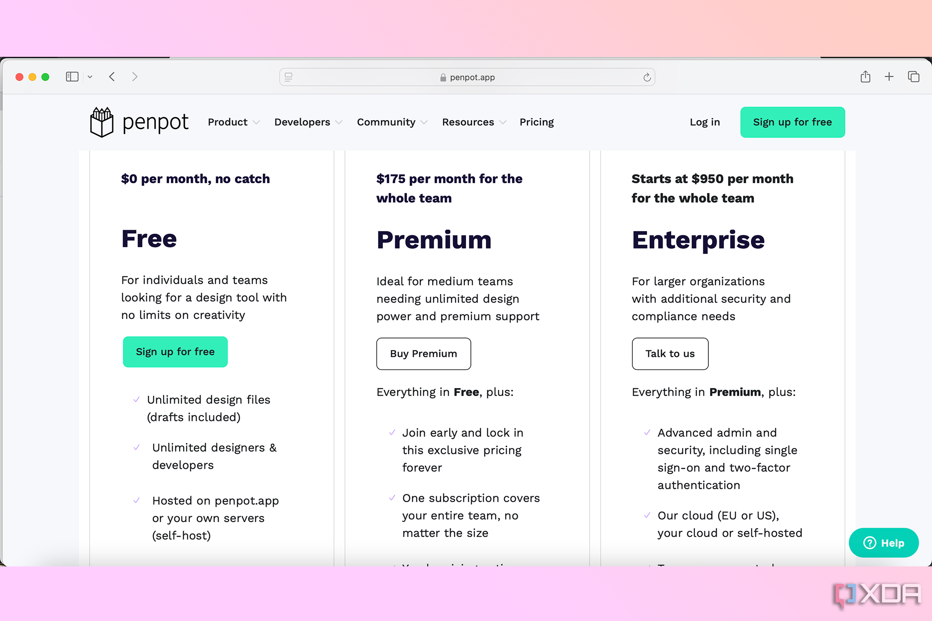Click the Talk to us Enterprise button
932x621 pixels.
[670, 353]
